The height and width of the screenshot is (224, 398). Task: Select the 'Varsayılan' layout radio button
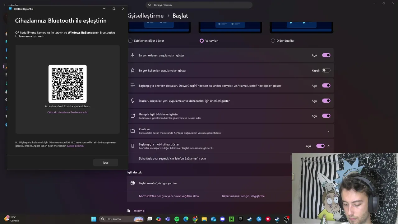tap(202, 41)
